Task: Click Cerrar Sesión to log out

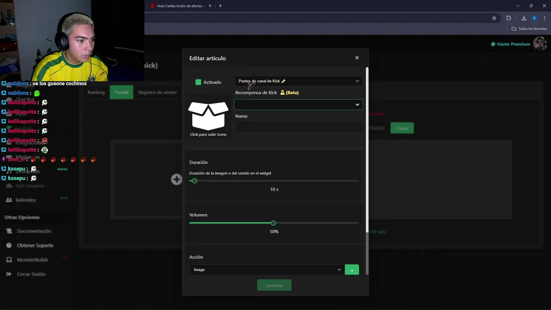Action: click(x=31, y=274)
